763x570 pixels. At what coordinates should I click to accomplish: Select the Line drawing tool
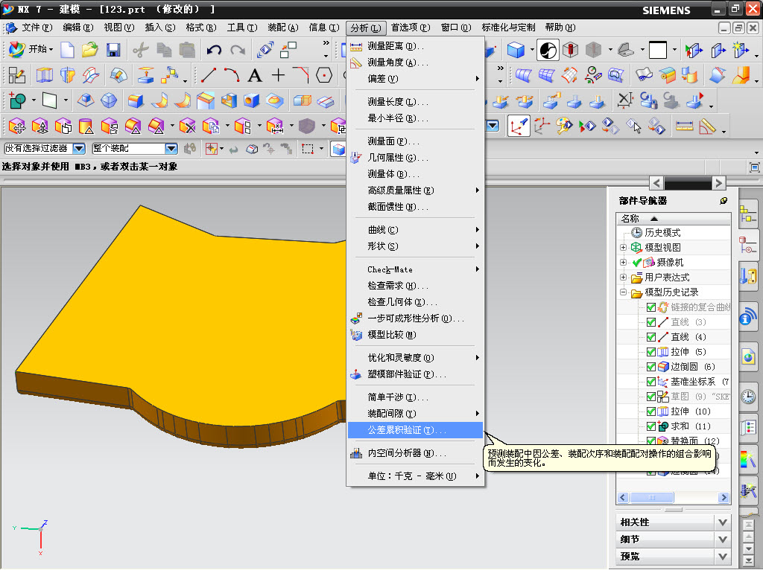pyautogui.click(x=209, y=75)
